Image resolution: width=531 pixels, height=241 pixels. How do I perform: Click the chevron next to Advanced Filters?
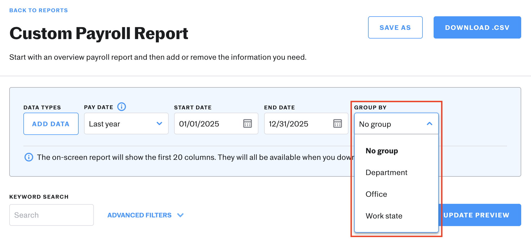[x=180, y=215]
